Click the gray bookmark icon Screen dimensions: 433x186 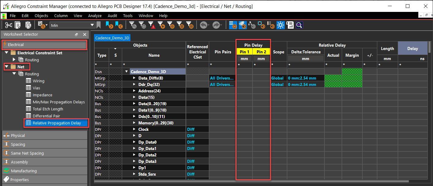coord(99,25)
